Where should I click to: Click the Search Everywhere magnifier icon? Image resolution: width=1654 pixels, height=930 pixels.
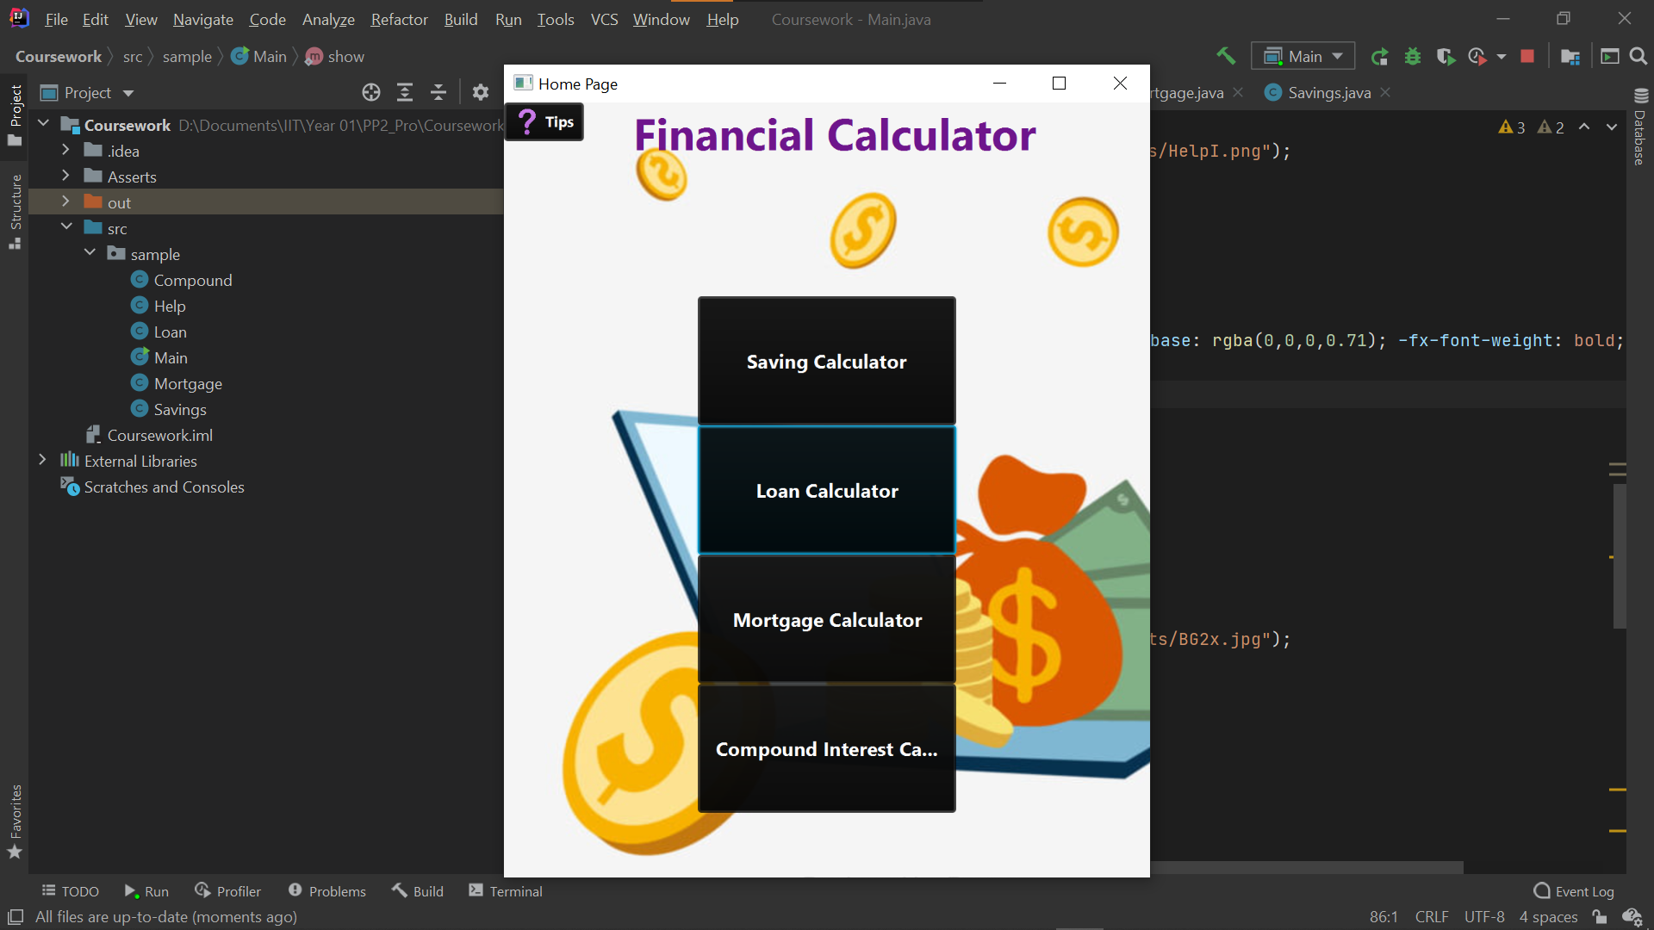click(x=1638, y=56)
